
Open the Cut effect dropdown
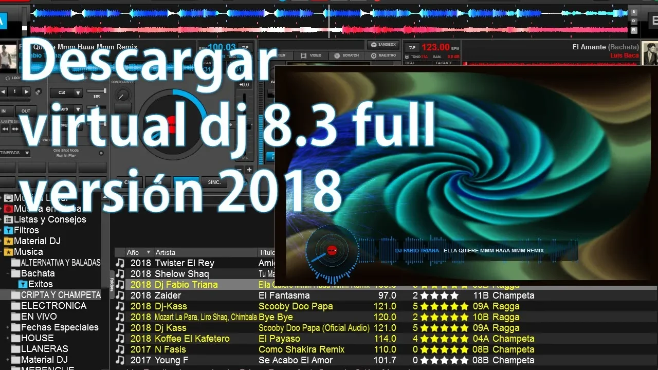tap(66, 93)
